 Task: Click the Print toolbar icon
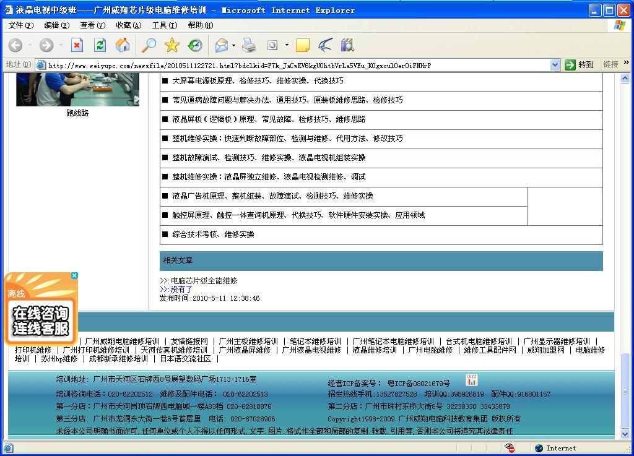249,45
